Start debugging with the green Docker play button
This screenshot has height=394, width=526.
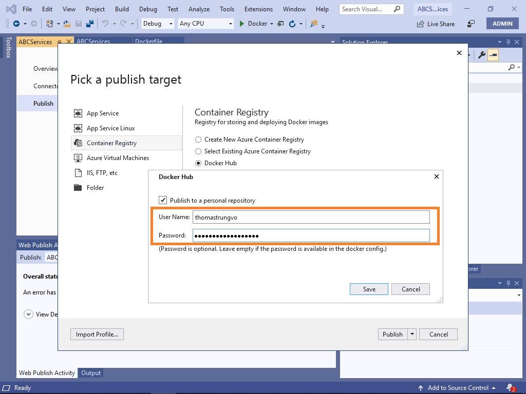click(x=241, y=24)
